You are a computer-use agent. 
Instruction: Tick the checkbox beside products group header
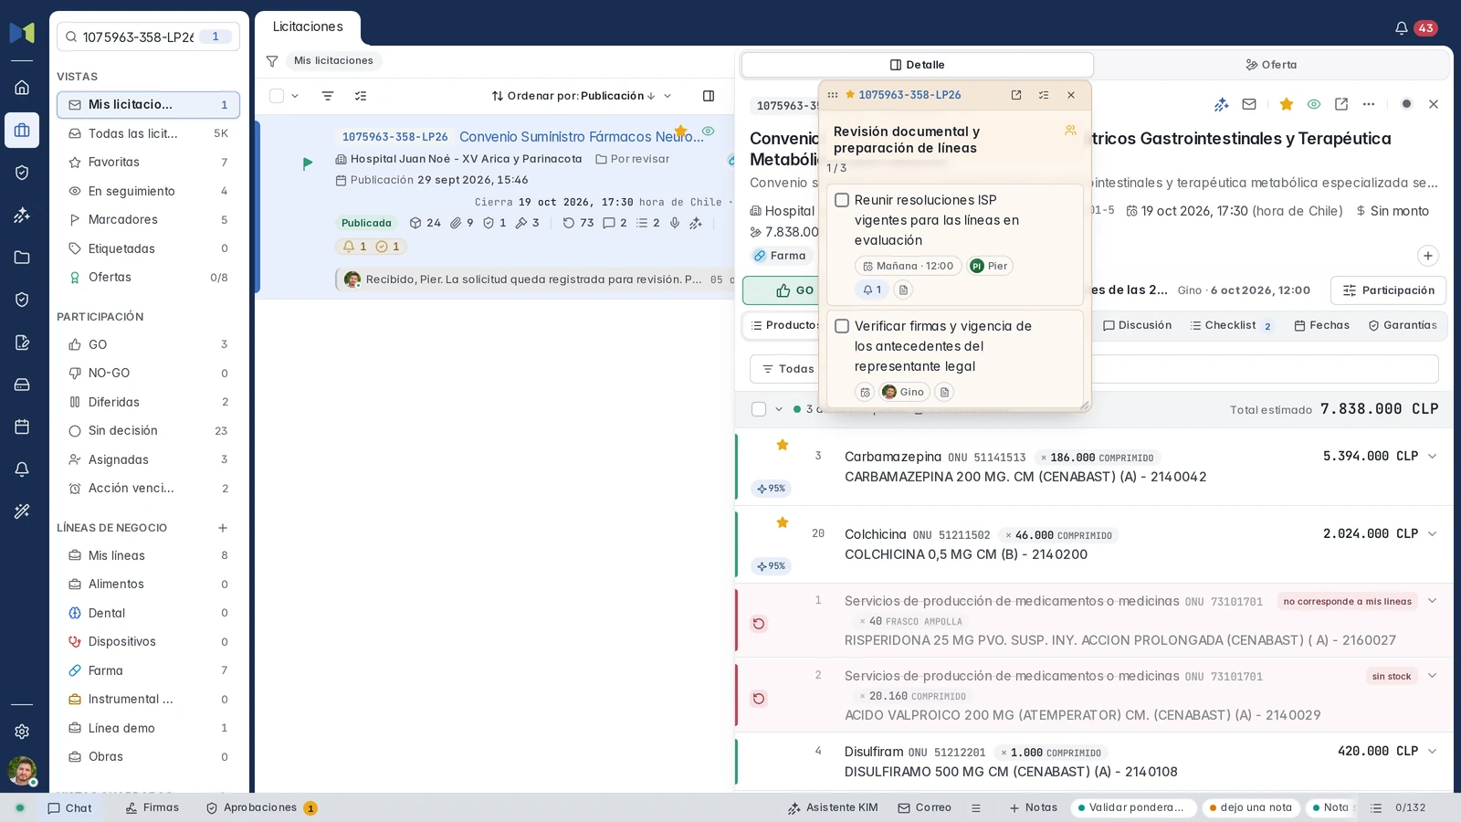point(759,409)
